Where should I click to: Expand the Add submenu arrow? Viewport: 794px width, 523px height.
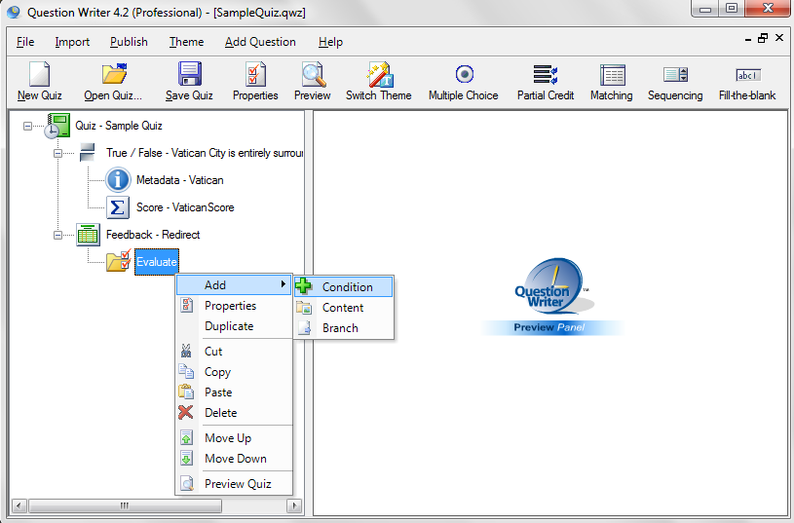coord(284,285)
